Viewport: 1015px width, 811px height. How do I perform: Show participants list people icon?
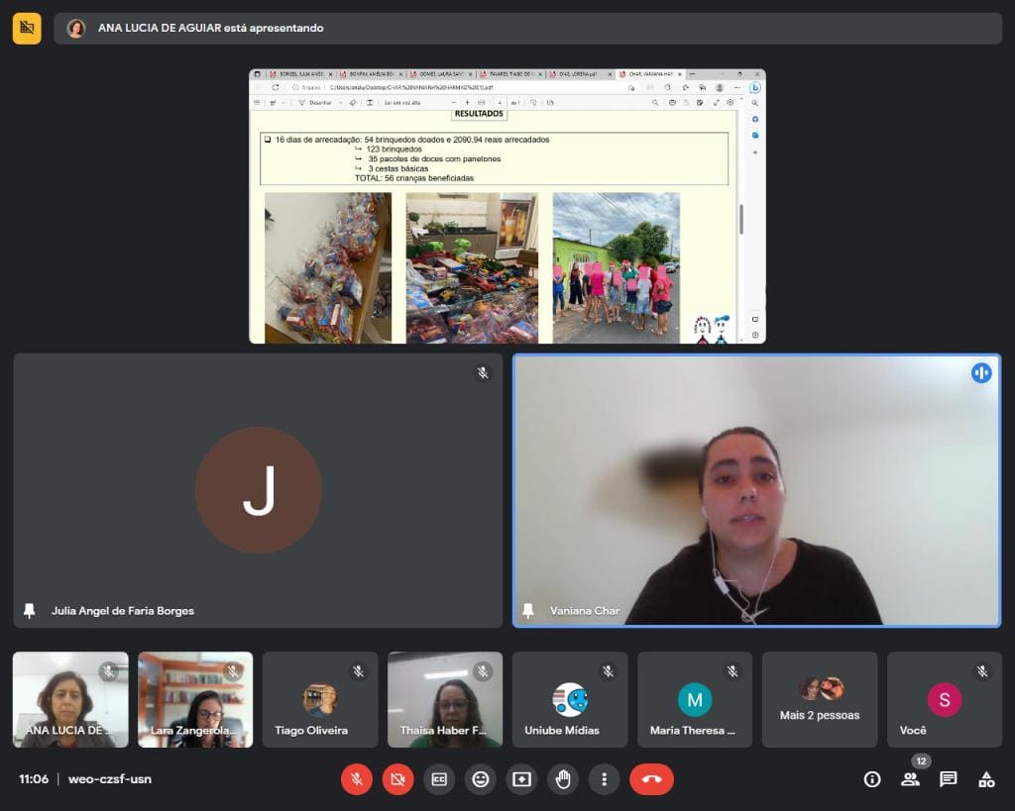pyautogui.click(x=910, y=779)
